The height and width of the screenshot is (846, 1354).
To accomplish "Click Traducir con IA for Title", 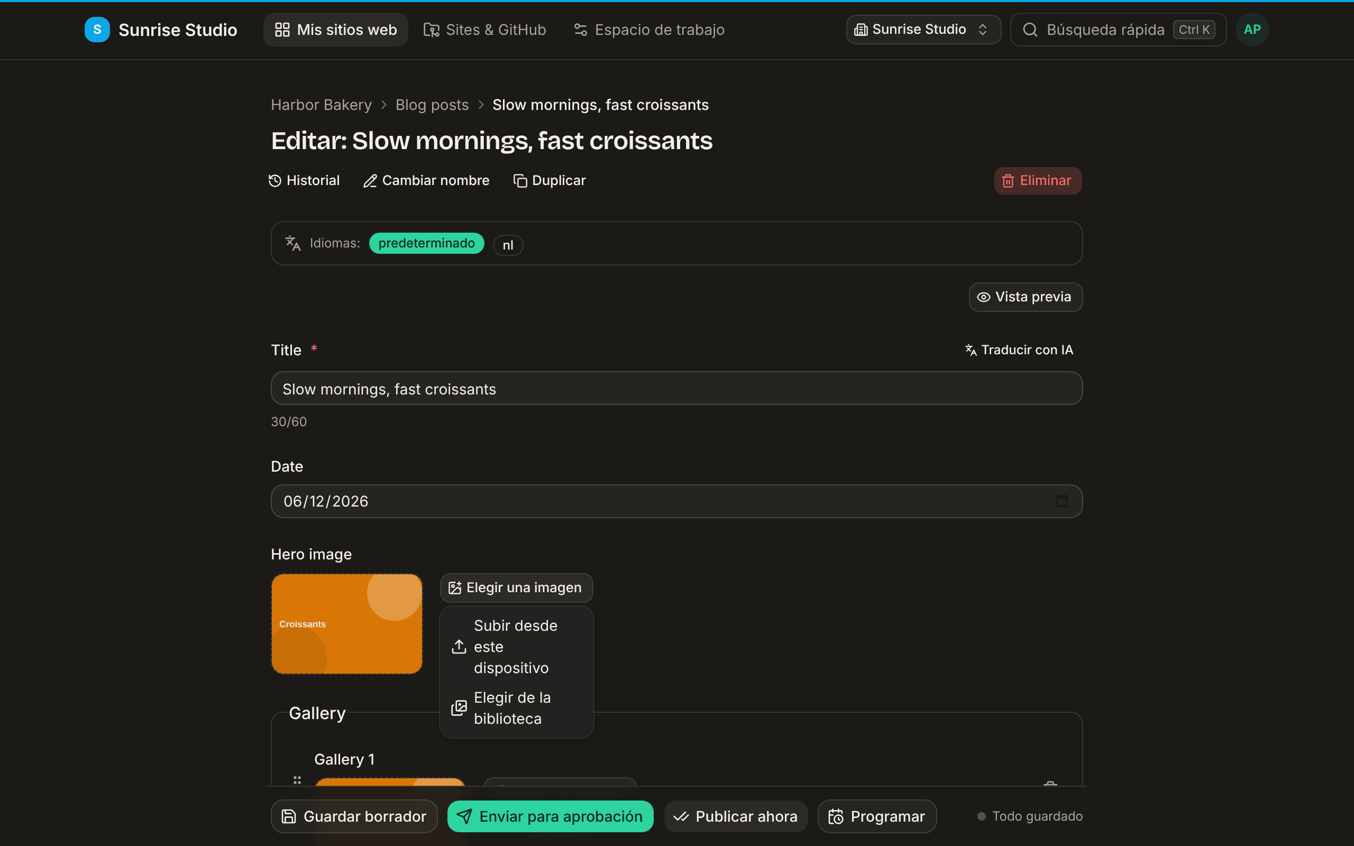I will click(1019, 350).
